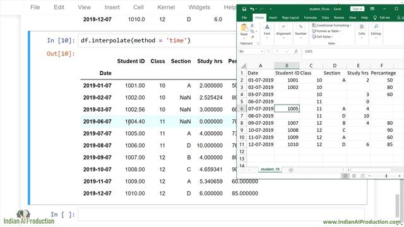Screen dimensions: 404x227
Task: Expand the Font group
Action: pyautogui.click(x=267, y=31)
